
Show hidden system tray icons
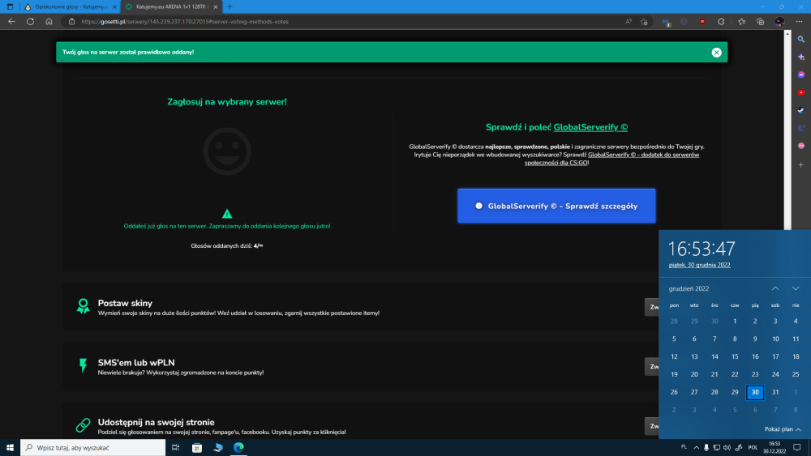[696, 447]
